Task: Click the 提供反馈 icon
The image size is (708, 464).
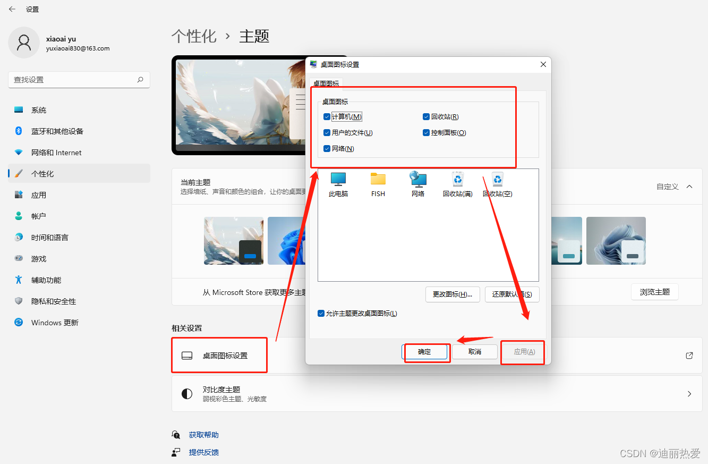Action: click(176, 452)
